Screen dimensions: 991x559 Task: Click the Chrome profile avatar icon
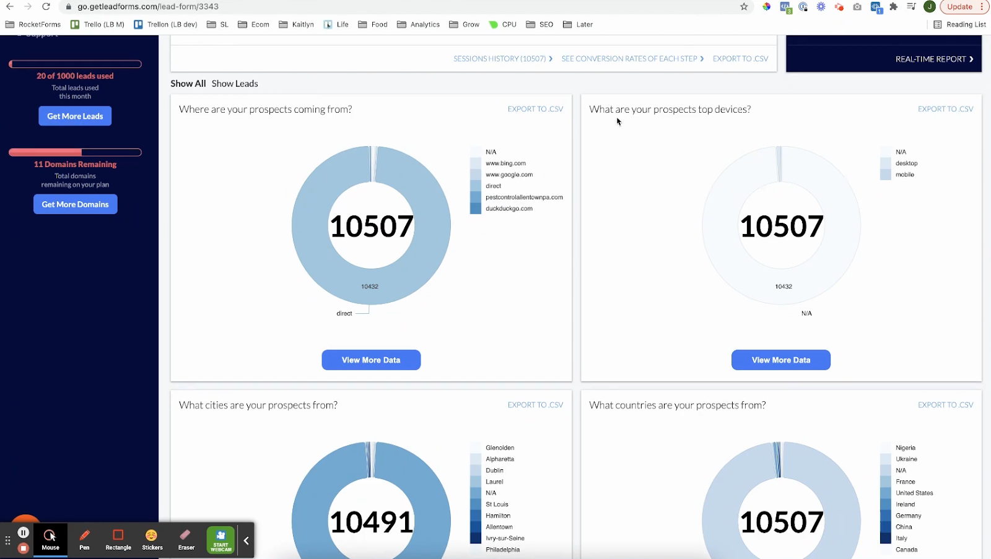(x=928, y=6)
